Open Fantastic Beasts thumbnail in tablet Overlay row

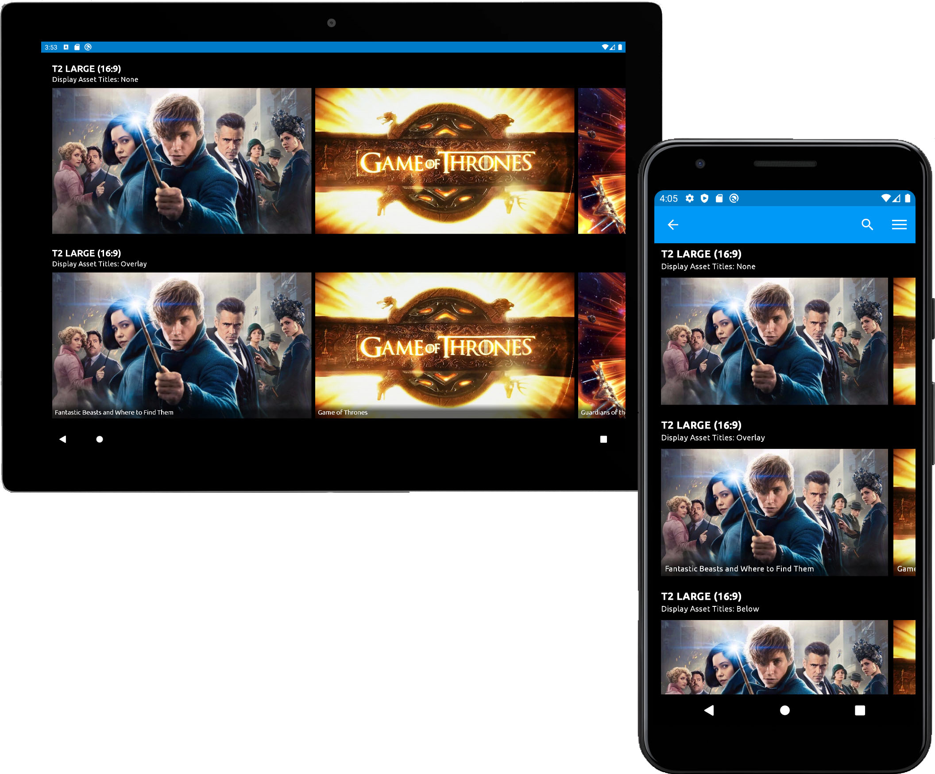pyautogui.click(x=182, y=345)
